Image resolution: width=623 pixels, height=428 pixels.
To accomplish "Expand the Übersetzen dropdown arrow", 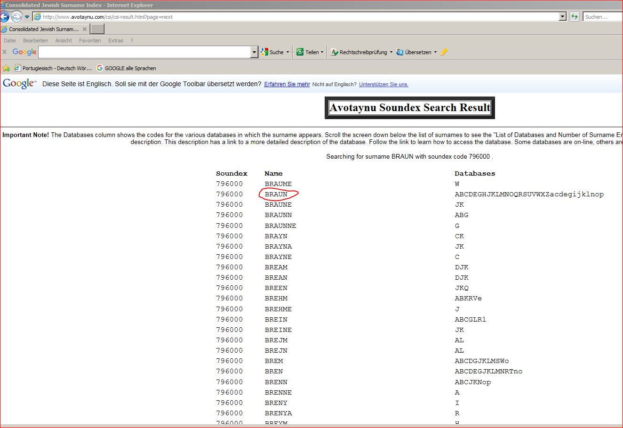I will (x=435, y=52).
